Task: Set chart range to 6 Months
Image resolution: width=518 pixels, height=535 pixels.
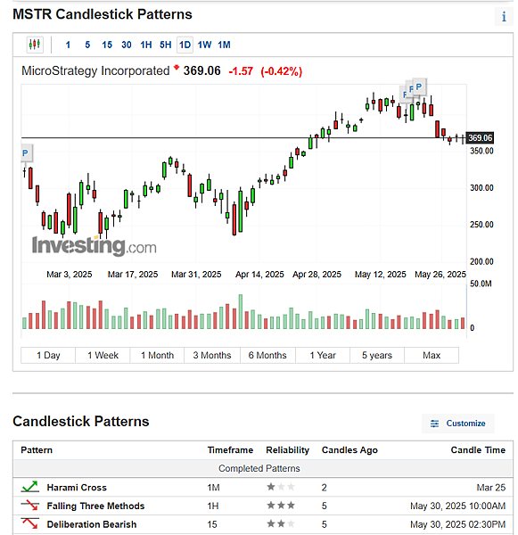Action: tap(267, 355)
